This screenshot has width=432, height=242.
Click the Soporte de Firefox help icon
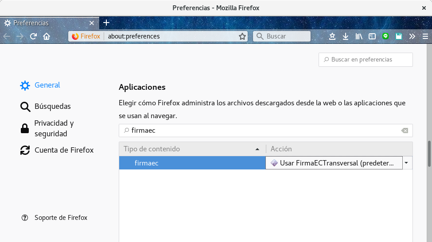coord(25,218)
